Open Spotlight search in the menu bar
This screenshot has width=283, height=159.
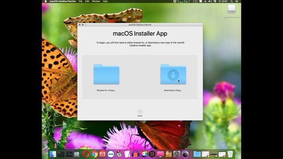point(232,1)
